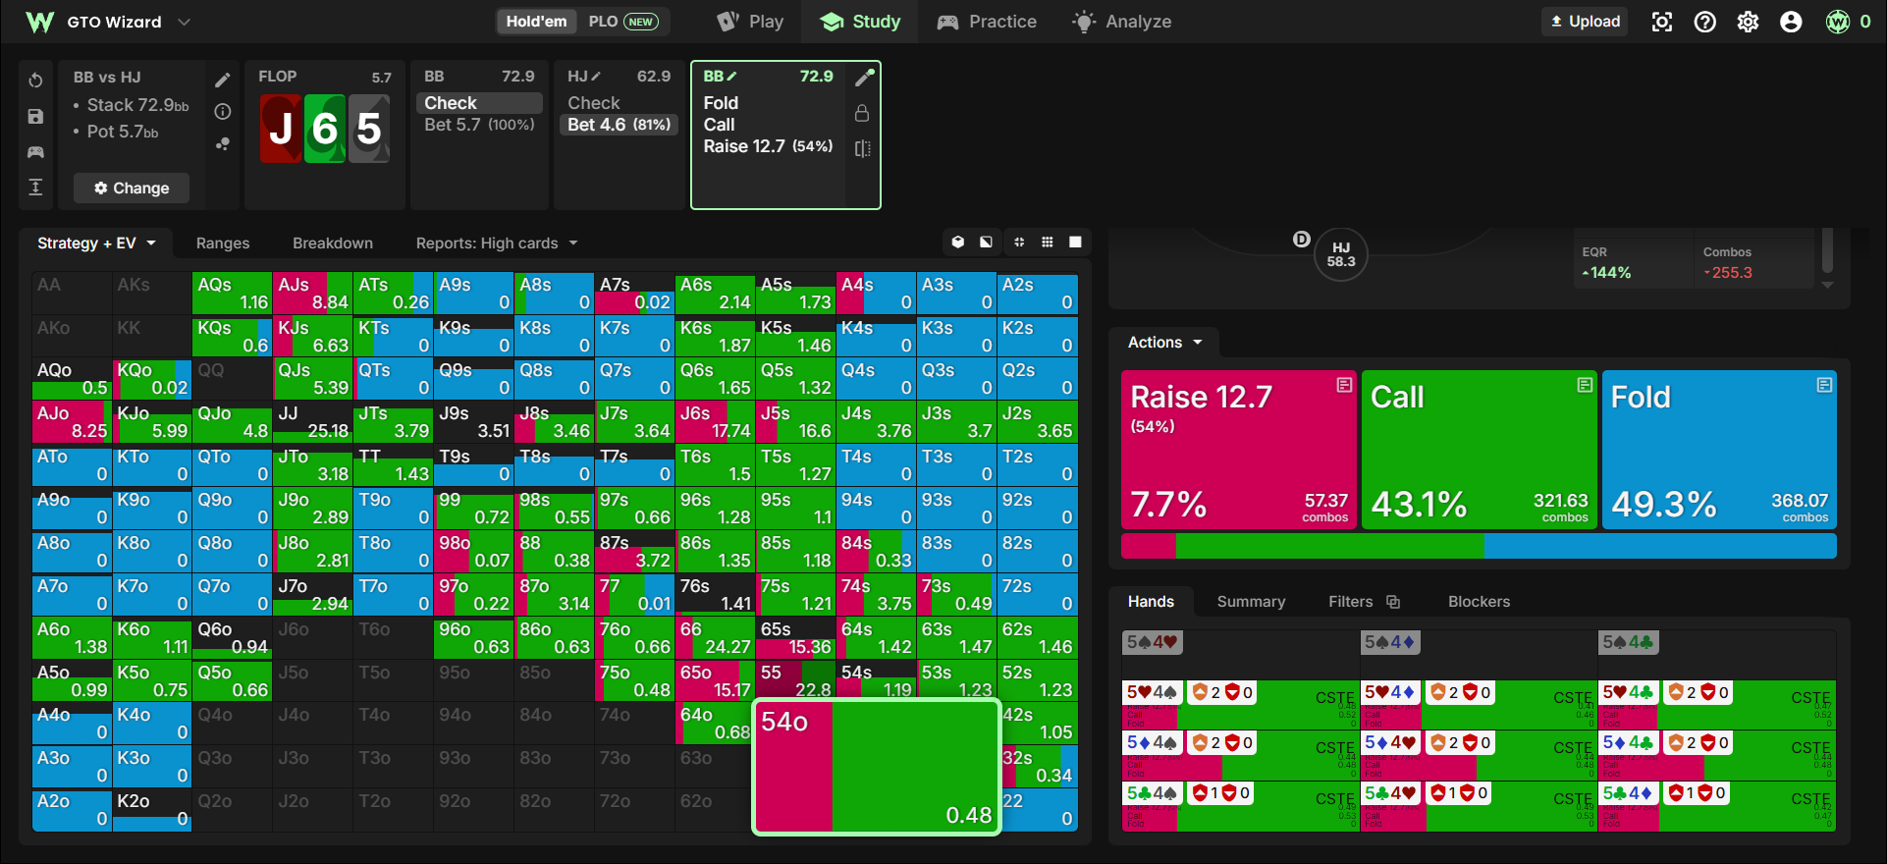Click the save floppy disk icon
The image size is (1887, 864).
tap(35, 116)
